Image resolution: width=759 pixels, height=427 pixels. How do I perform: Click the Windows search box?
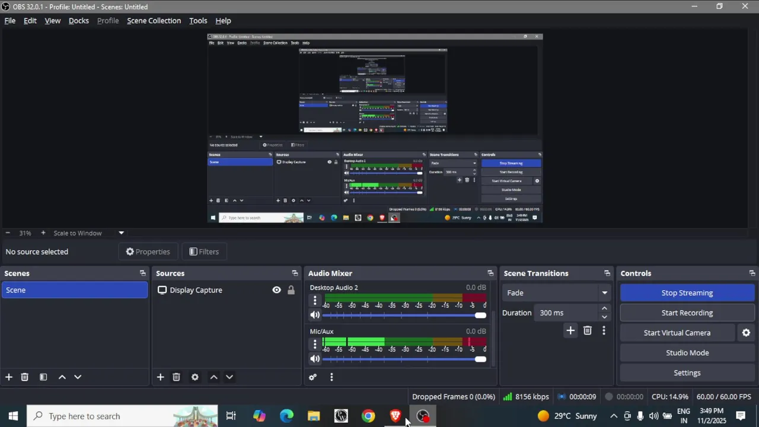(123, 416)
